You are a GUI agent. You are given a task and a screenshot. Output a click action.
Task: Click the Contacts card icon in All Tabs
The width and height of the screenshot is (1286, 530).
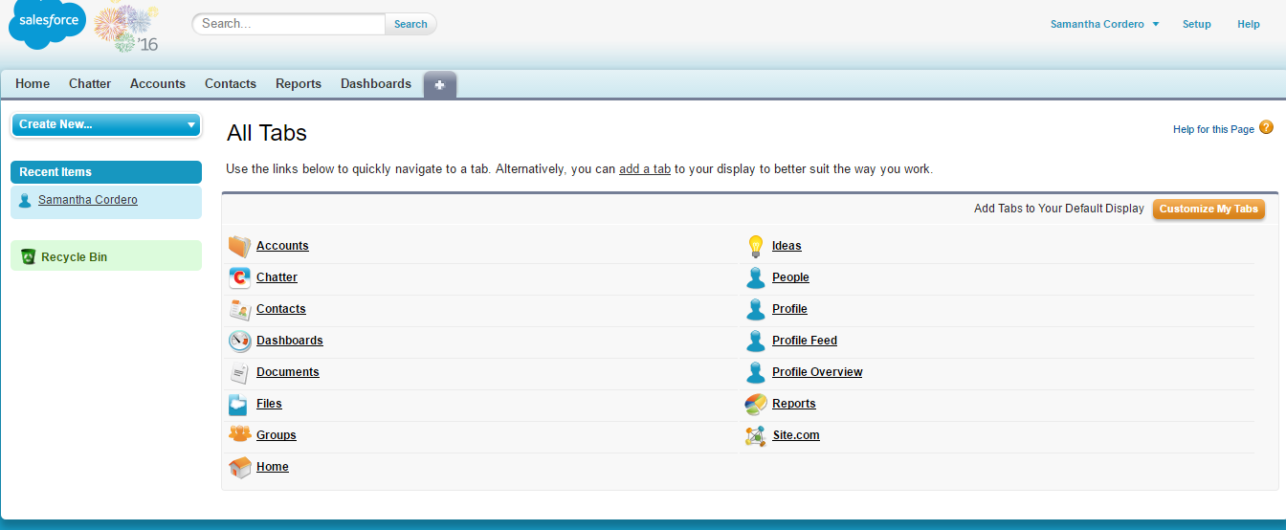239,309
